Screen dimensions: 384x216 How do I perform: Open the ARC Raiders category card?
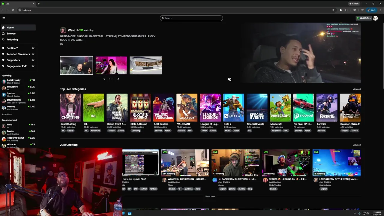coord(163,108)
